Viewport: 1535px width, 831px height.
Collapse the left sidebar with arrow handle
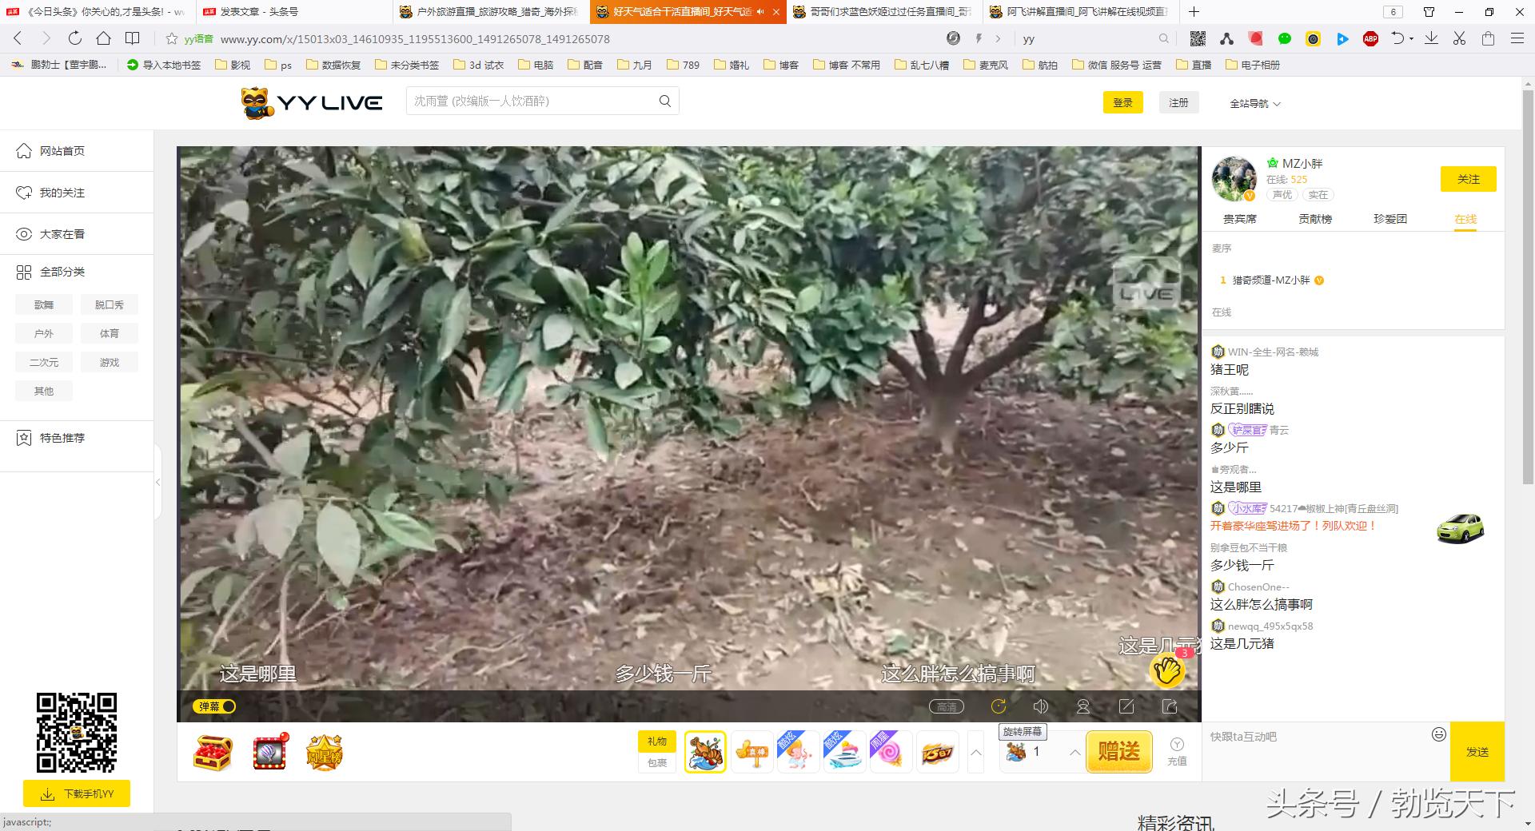coord(157,482)
